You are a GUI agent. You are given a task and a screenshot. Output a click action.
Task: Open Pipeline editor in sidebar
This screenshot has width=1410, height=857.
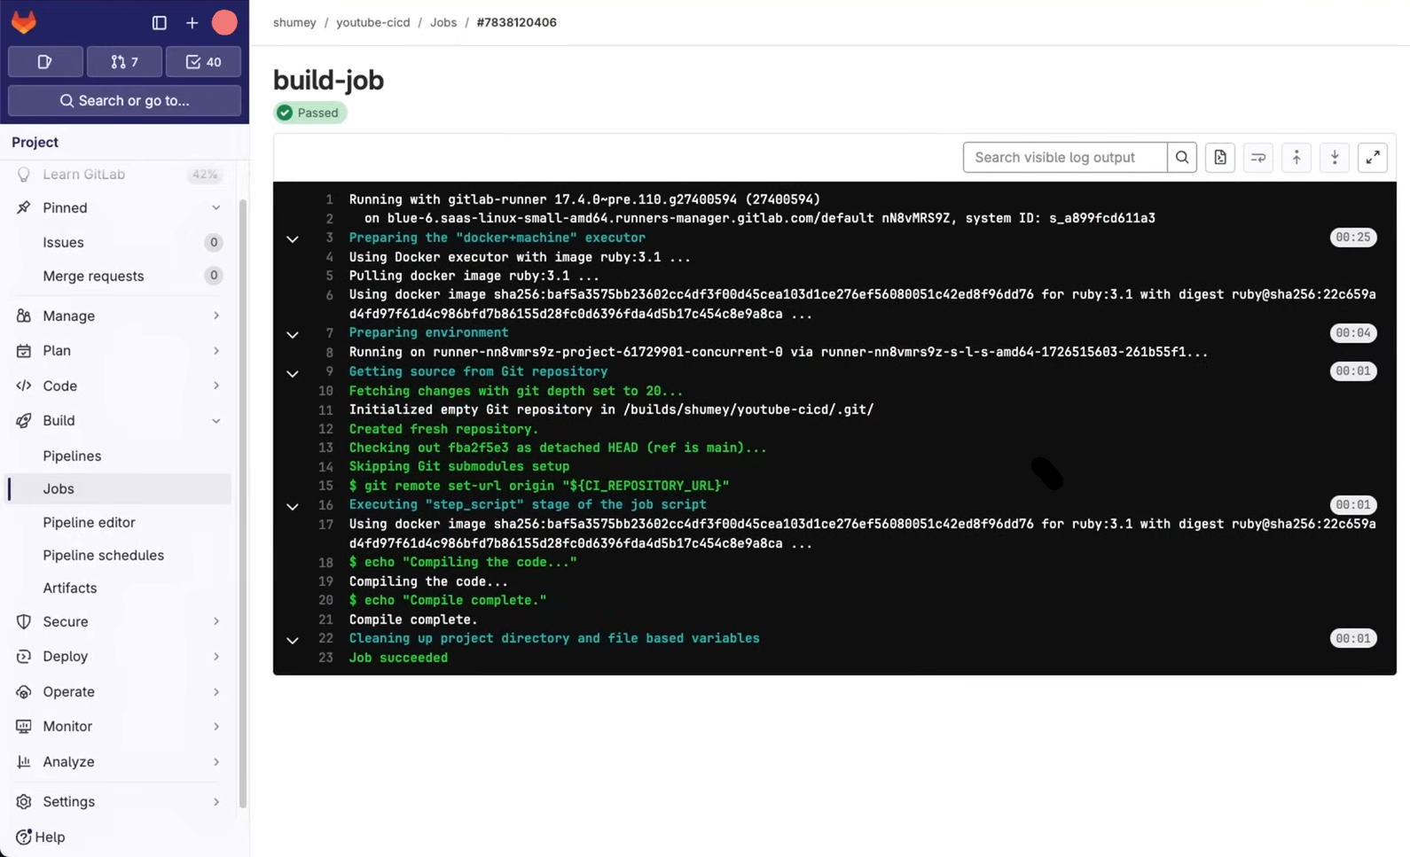[x=89, y=522]
